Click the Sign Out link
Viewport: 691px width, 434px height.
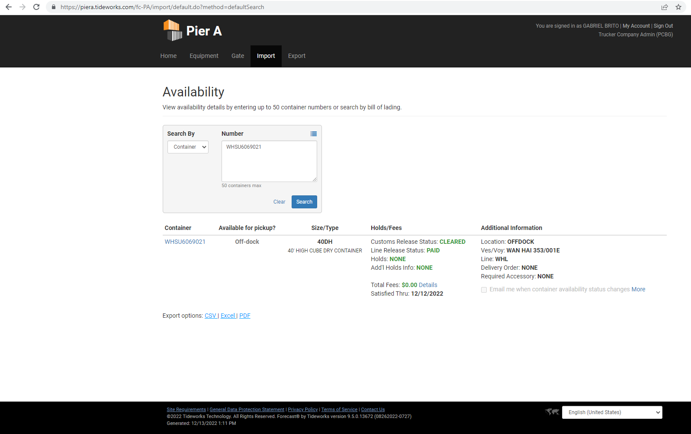tap(663, 26)
